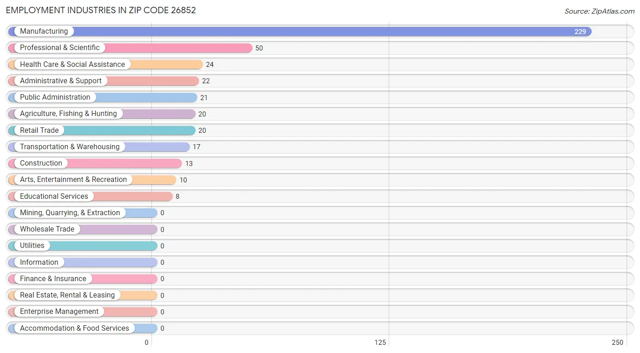Image resolution: width=640 pixels, height=353 pixels.
Task: Click the Retail Trade label
Action: coord(39,130)
